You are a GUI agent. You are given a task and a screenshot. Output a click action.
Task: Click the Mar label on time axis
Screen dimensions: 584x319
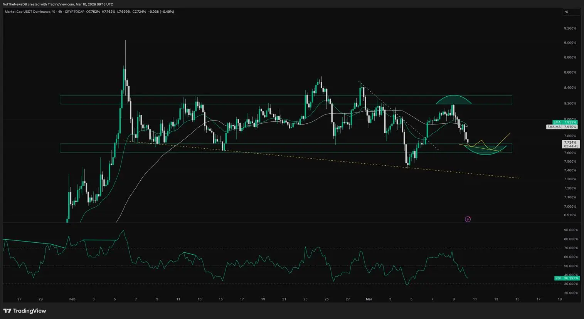369,299
